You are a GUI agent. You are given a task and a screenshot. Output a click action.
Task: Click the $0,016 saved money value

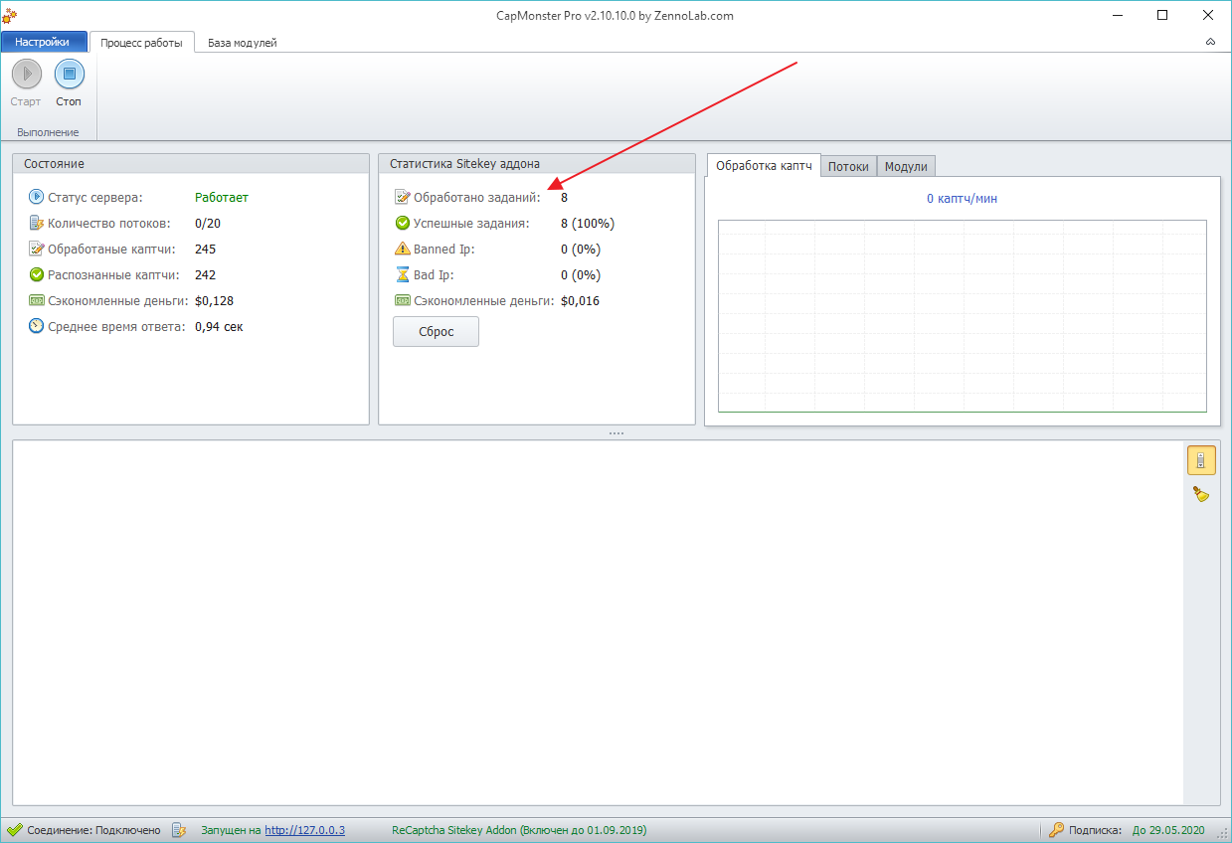(581, 300)
